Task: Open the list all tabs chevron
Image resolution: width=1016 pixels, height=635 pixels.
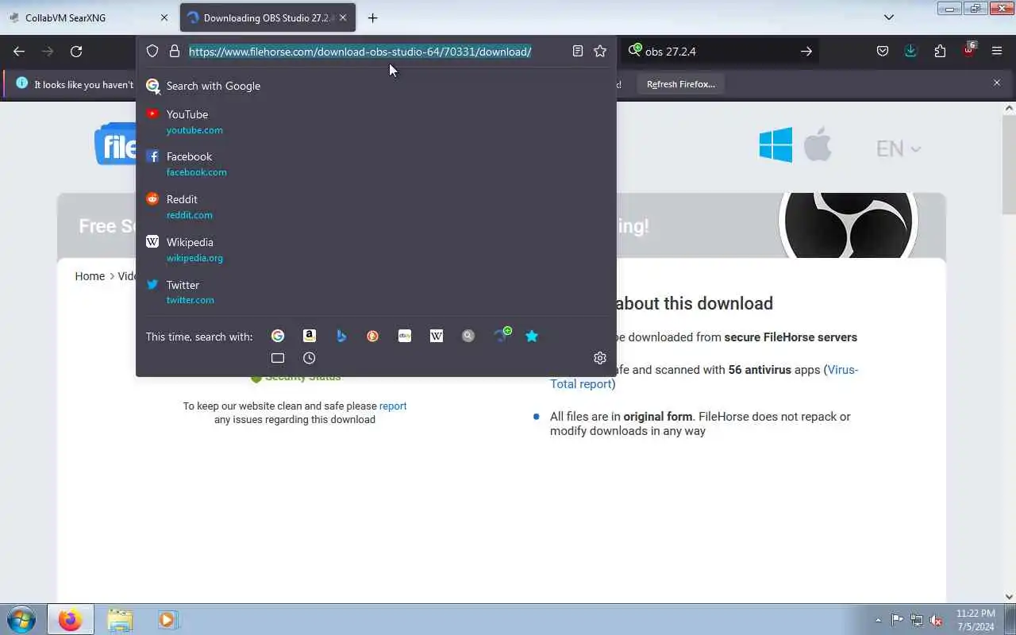Action: click(x=889, y=17)
